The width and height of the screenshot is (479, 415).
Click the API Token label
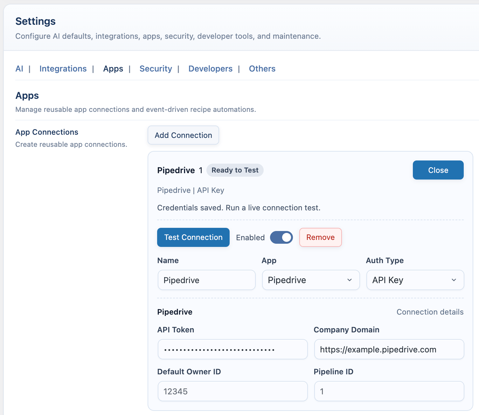176,330
